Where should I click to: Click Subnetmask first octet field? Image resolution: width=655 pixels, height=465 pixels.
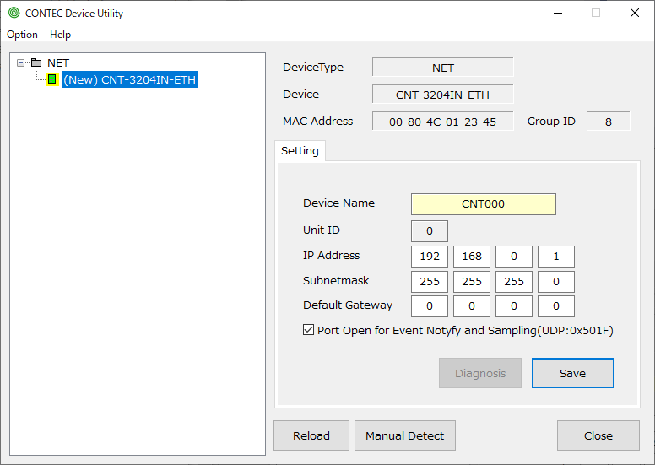[x=430, y=282]
